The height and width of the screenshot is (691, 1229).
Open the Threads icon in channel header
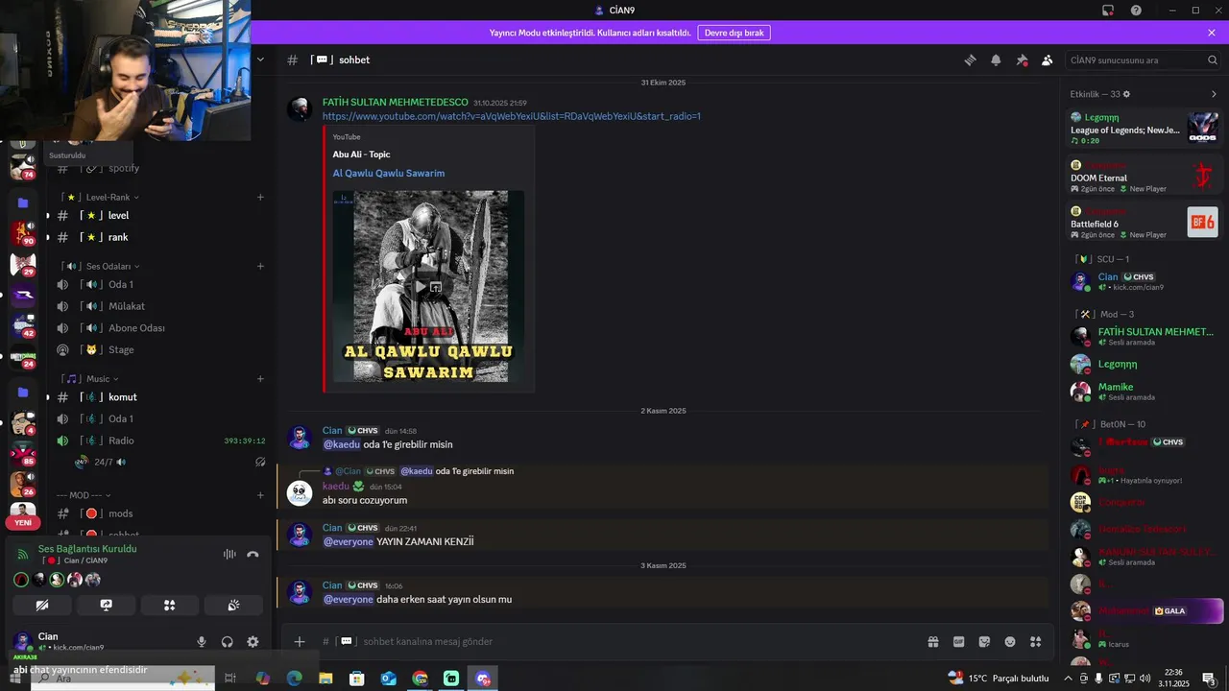(x=970, y=60)
